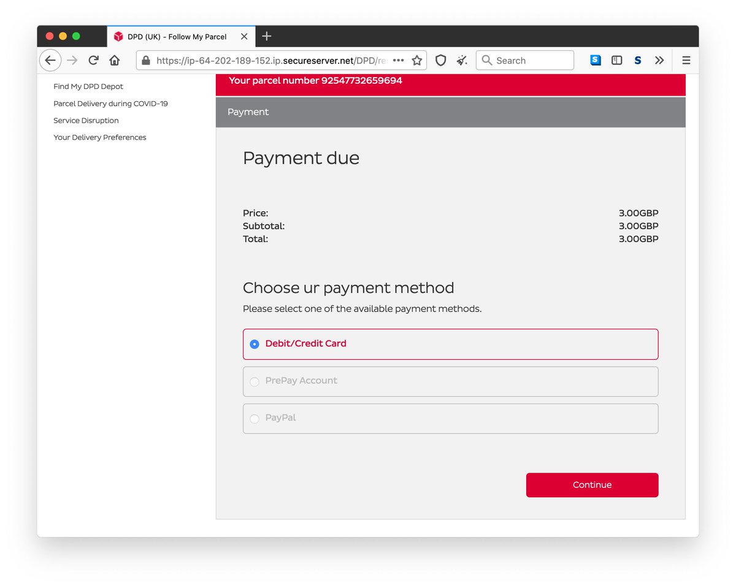Open the Your Delivery Preferences link

pos(99,137)
